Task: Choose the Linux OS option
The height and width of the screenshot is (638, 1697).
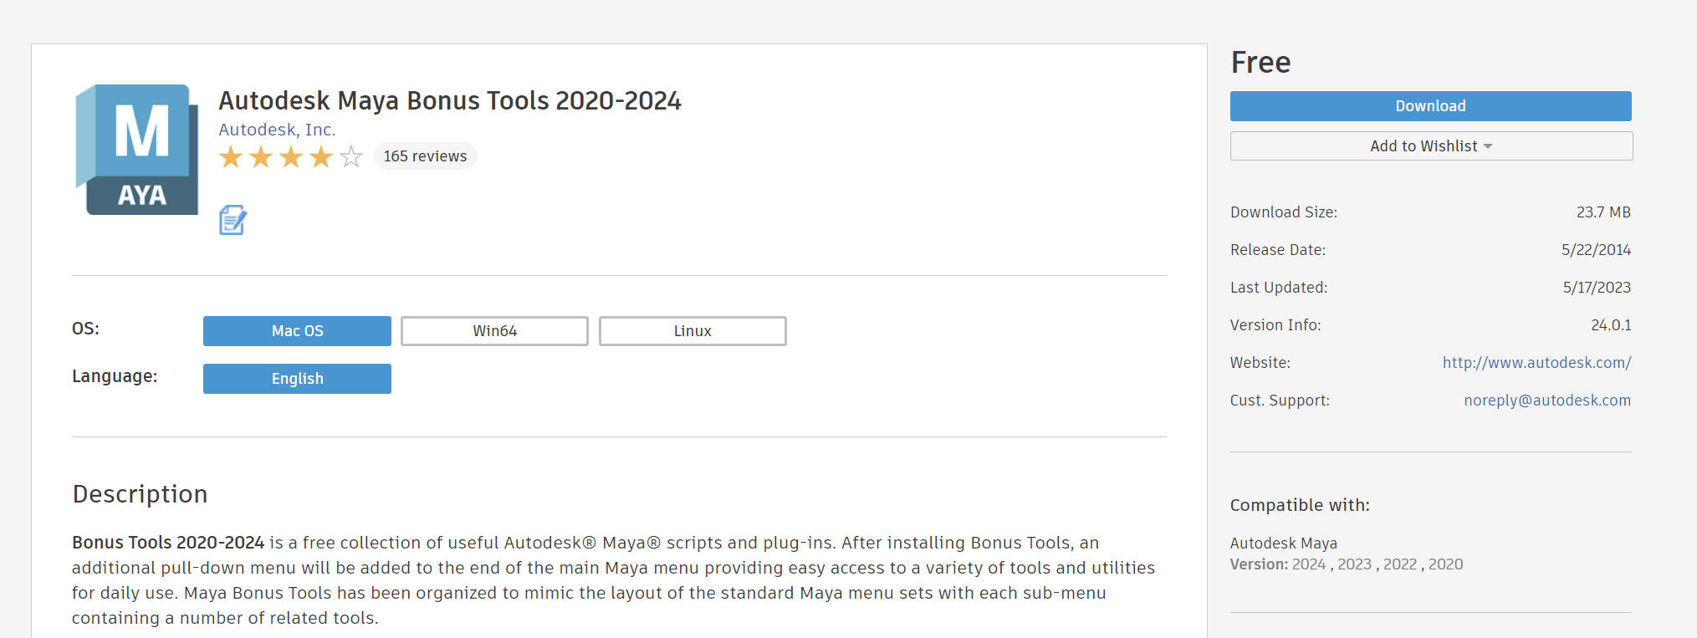Action: 693,331
